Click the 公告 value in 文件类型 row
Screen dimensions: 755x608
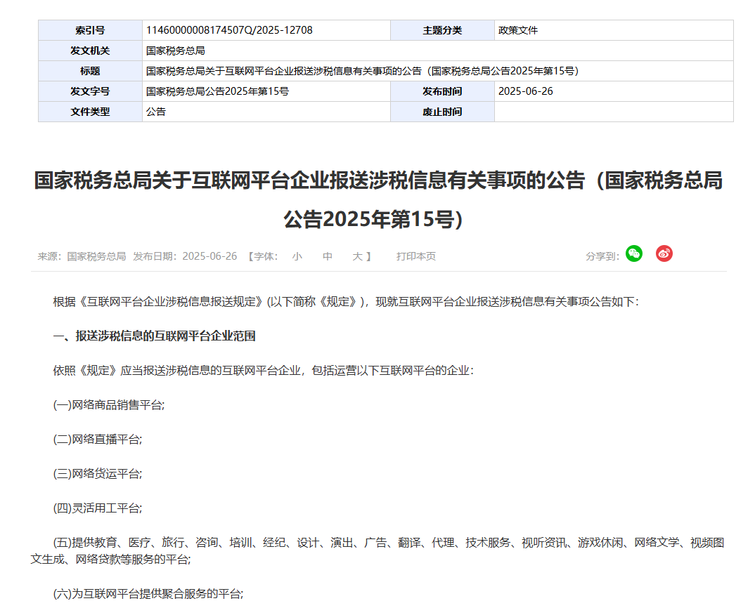[x=156, y=112]
